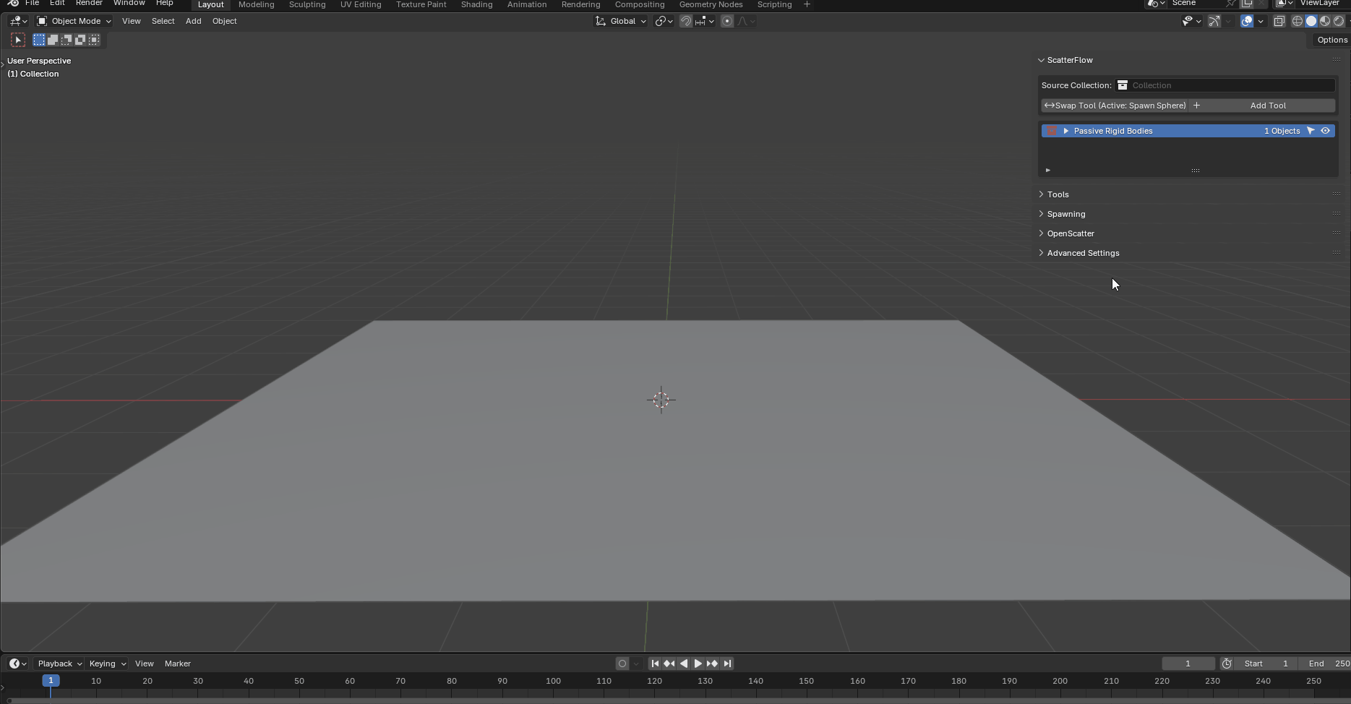Click the Collection icon in Source Collection field
This screenshot has height=704, width=1351.
[x=1123, y=85]
